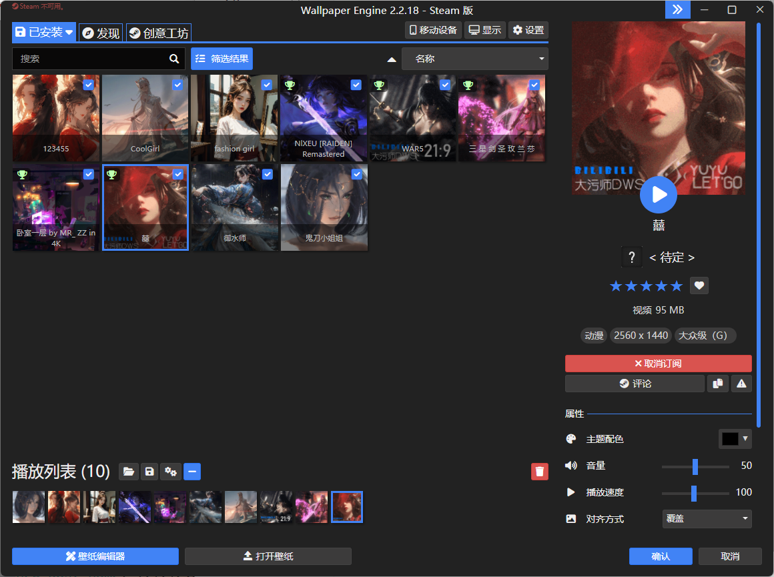Save the playlist with disk icon

[149, 472]
